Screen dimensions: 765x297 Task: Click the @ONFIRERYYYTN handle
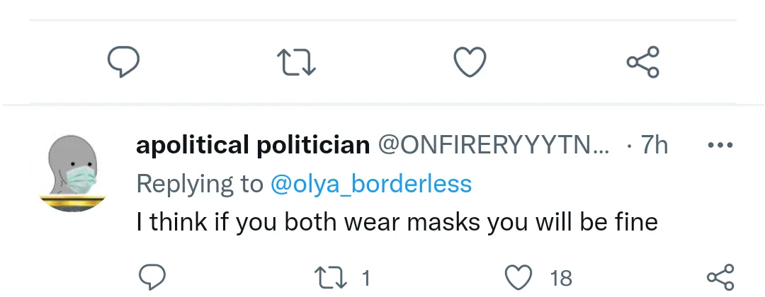494,145
